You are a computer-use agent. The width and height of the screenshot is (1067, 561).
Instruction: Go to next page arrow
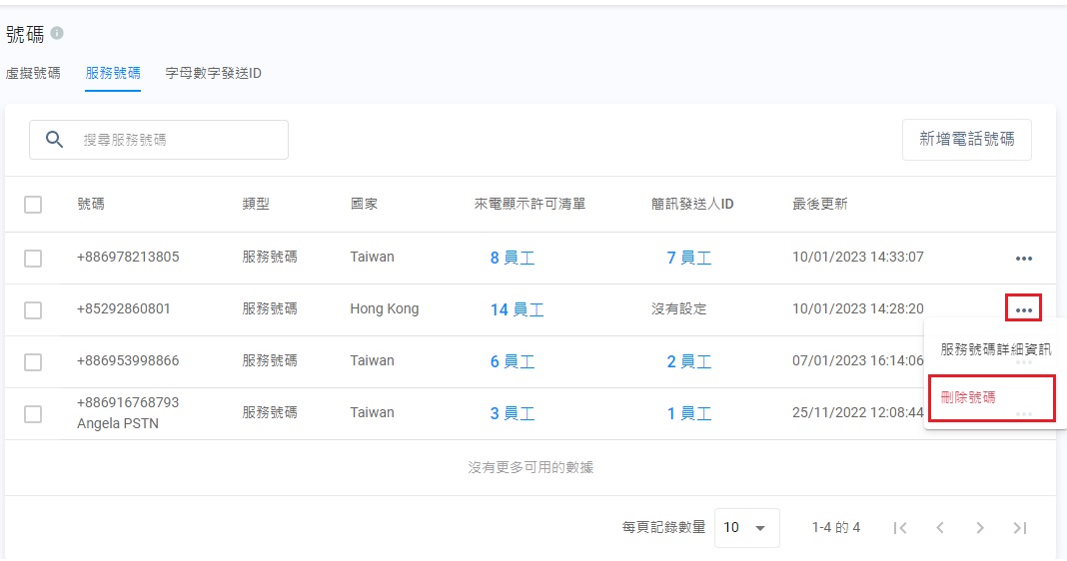(980, 527)
